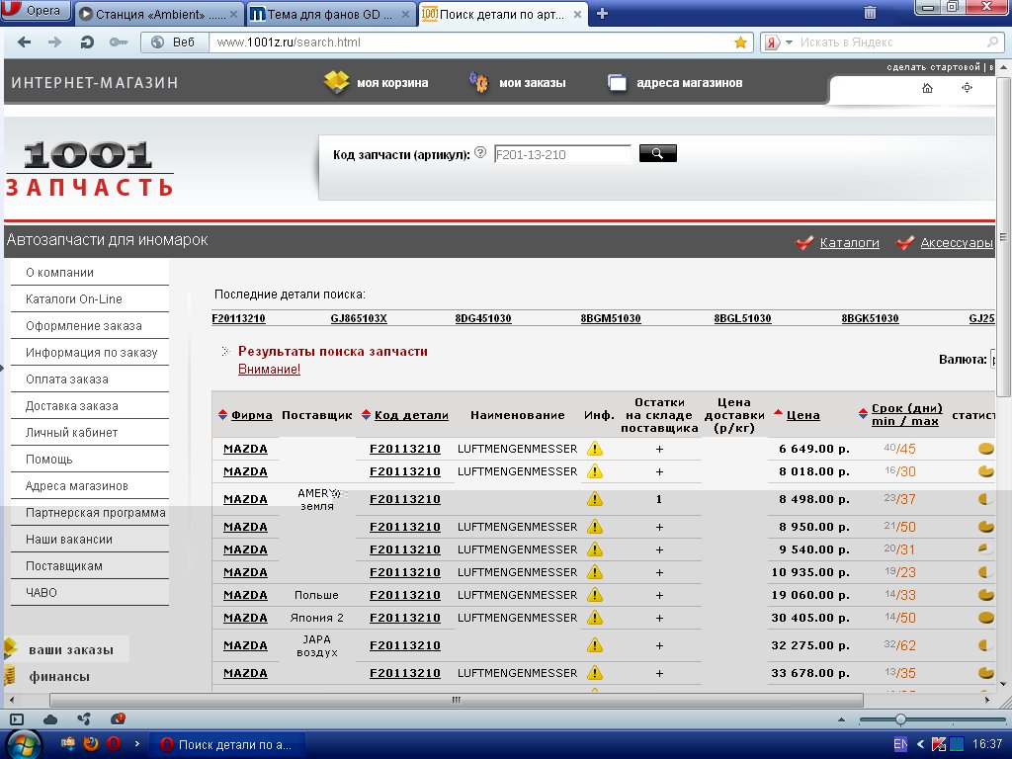Click the horizontal scrollbar thumb
Screen dimensions: 1012x759
click(457, 701)
